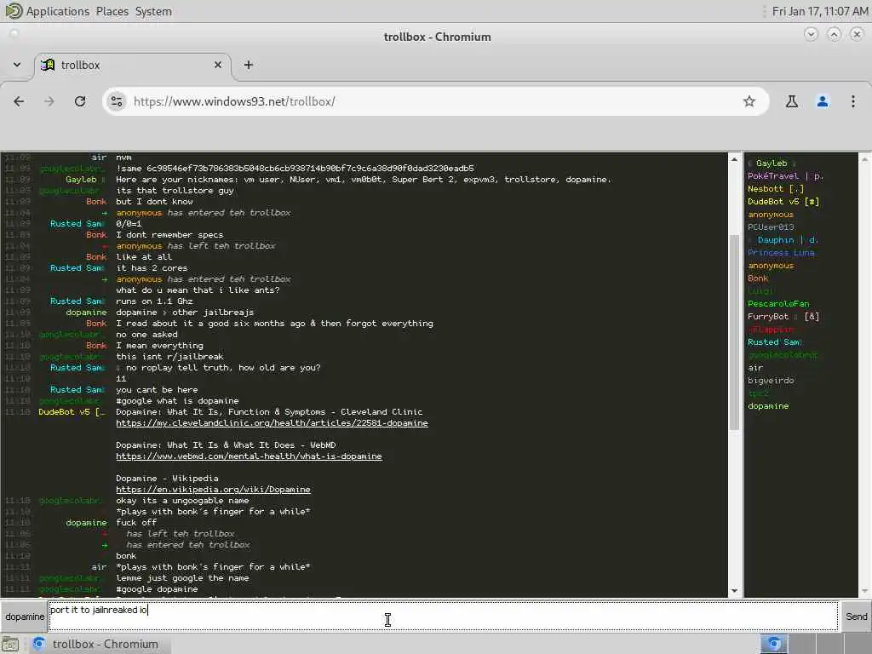Bookmark this page with the star icon
The image size is (872, 654).
pos(749,101)
